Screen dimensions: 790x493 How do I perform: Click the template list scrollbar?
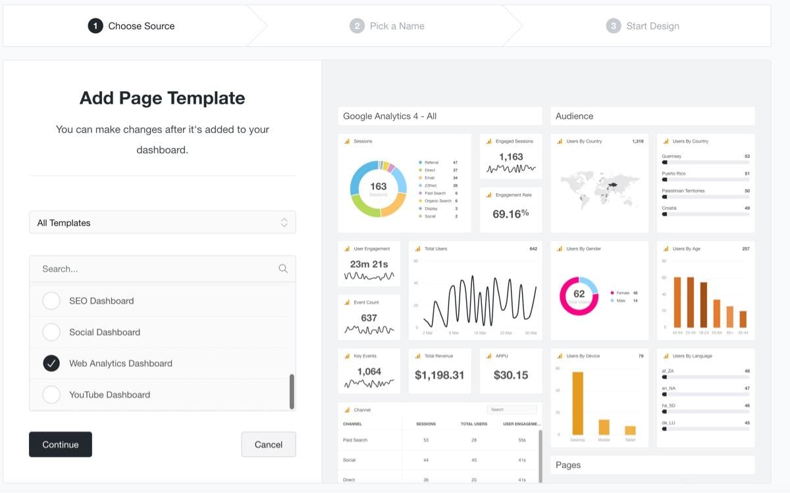(x=292, y=392)
